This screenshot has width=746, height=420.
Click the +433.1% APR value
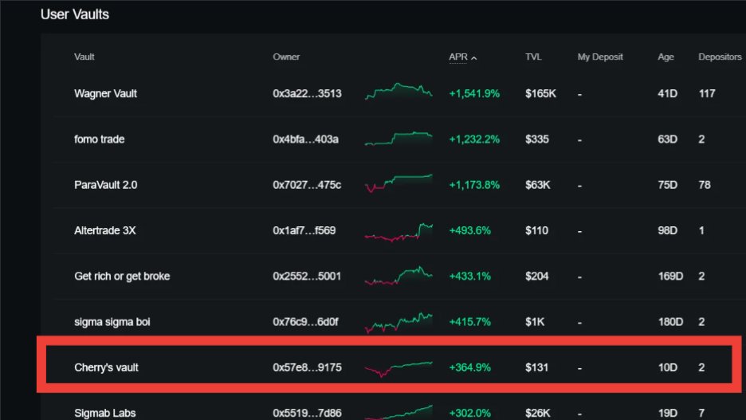470,277
